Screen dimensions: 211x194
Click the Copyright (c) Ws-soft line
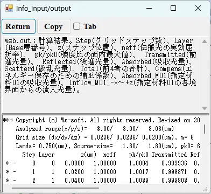(101, 120)
